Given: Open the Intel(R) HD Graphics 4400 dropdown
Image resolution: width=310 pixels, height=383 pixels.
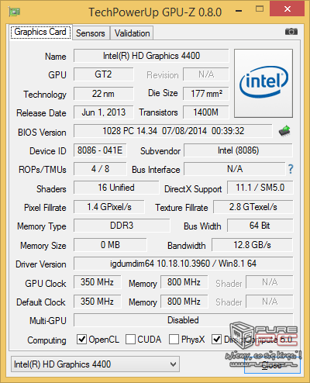Looking at the screenshot, I should pos(95,364).
